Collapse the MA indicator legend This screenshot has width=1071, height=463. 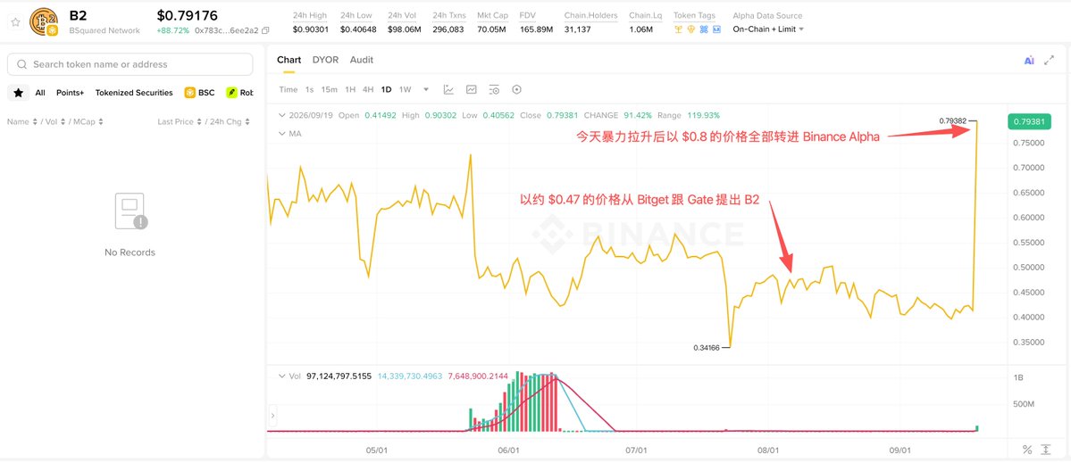click(281, 134)
